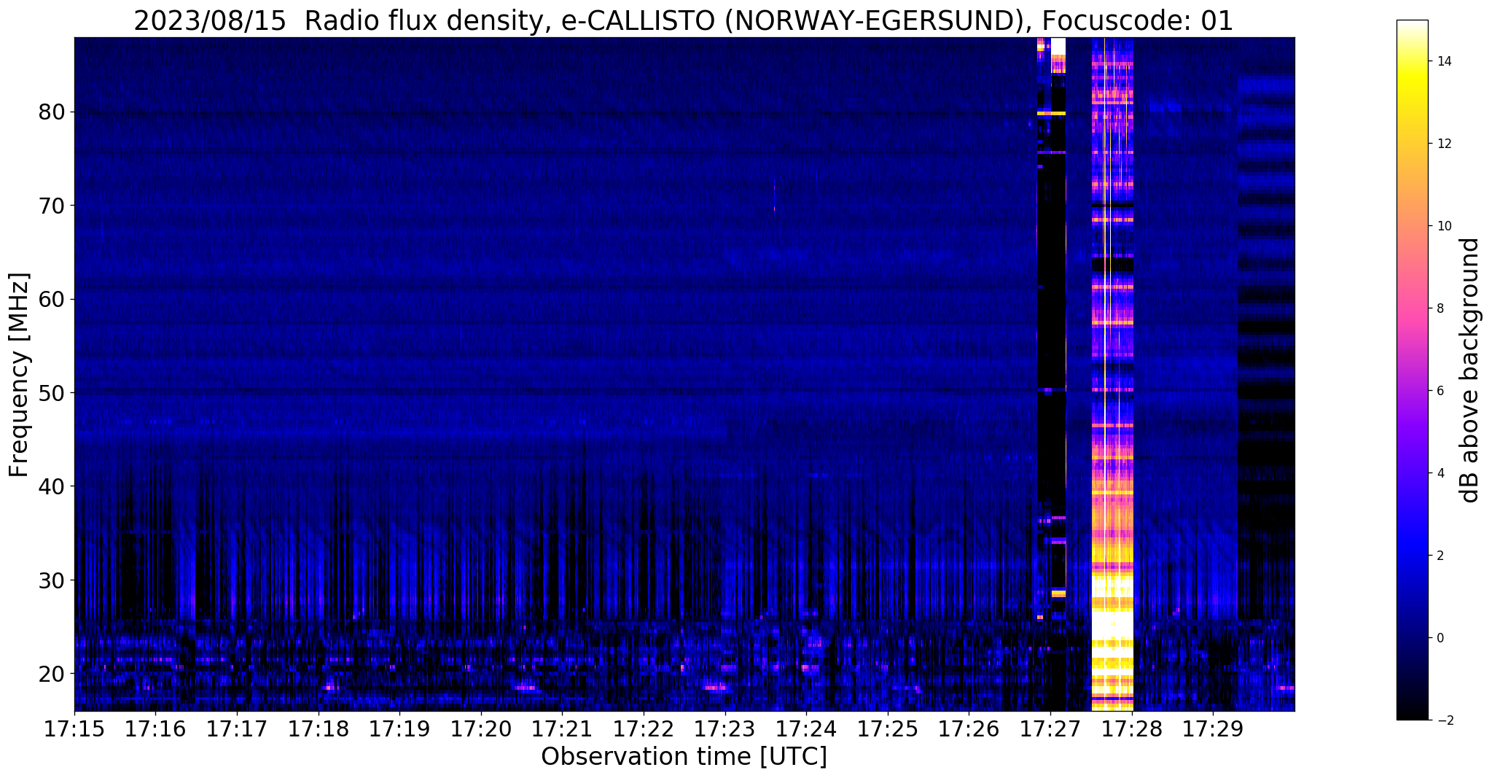1492x778 pixels.
Task: Click the 17:15 time tick label
Action: [74, 729]
